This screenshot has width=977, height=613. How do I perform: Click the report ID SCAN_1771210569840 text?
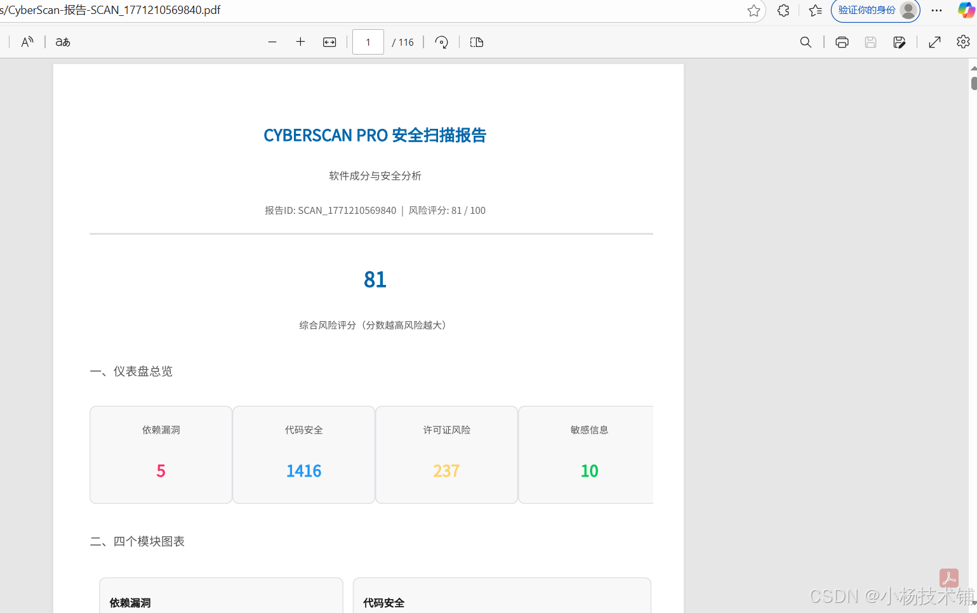[x=330, y=210]
